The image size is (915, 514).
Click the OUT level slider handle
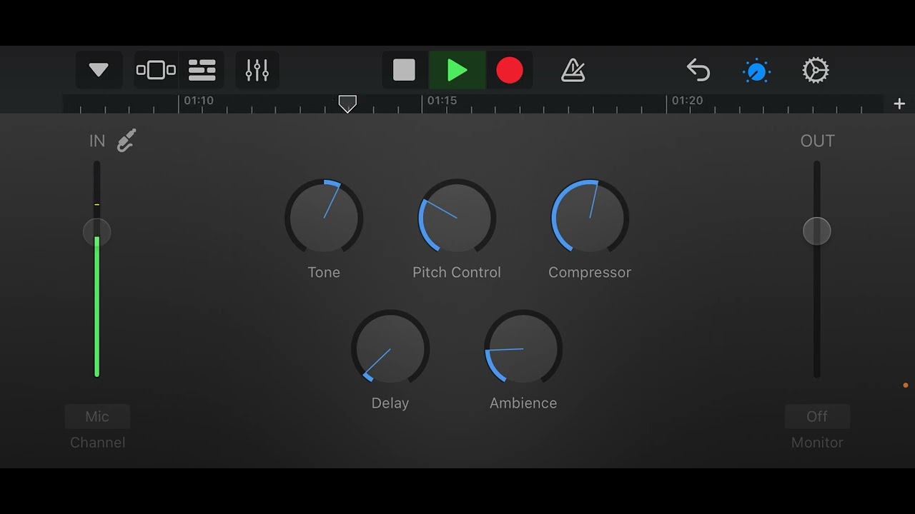(x=817, y=231)
